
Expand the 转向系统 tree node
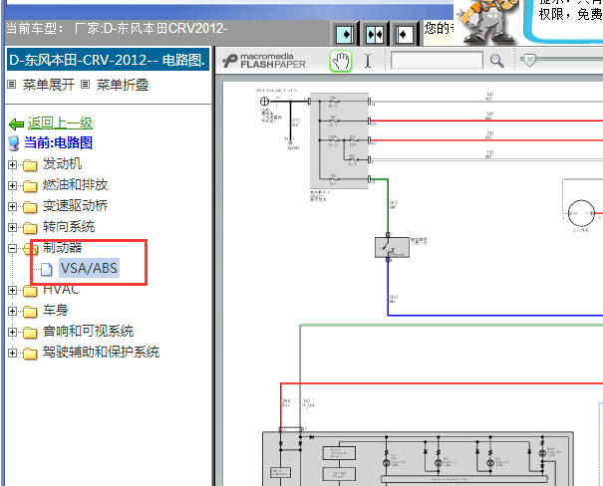click(12, 227)
